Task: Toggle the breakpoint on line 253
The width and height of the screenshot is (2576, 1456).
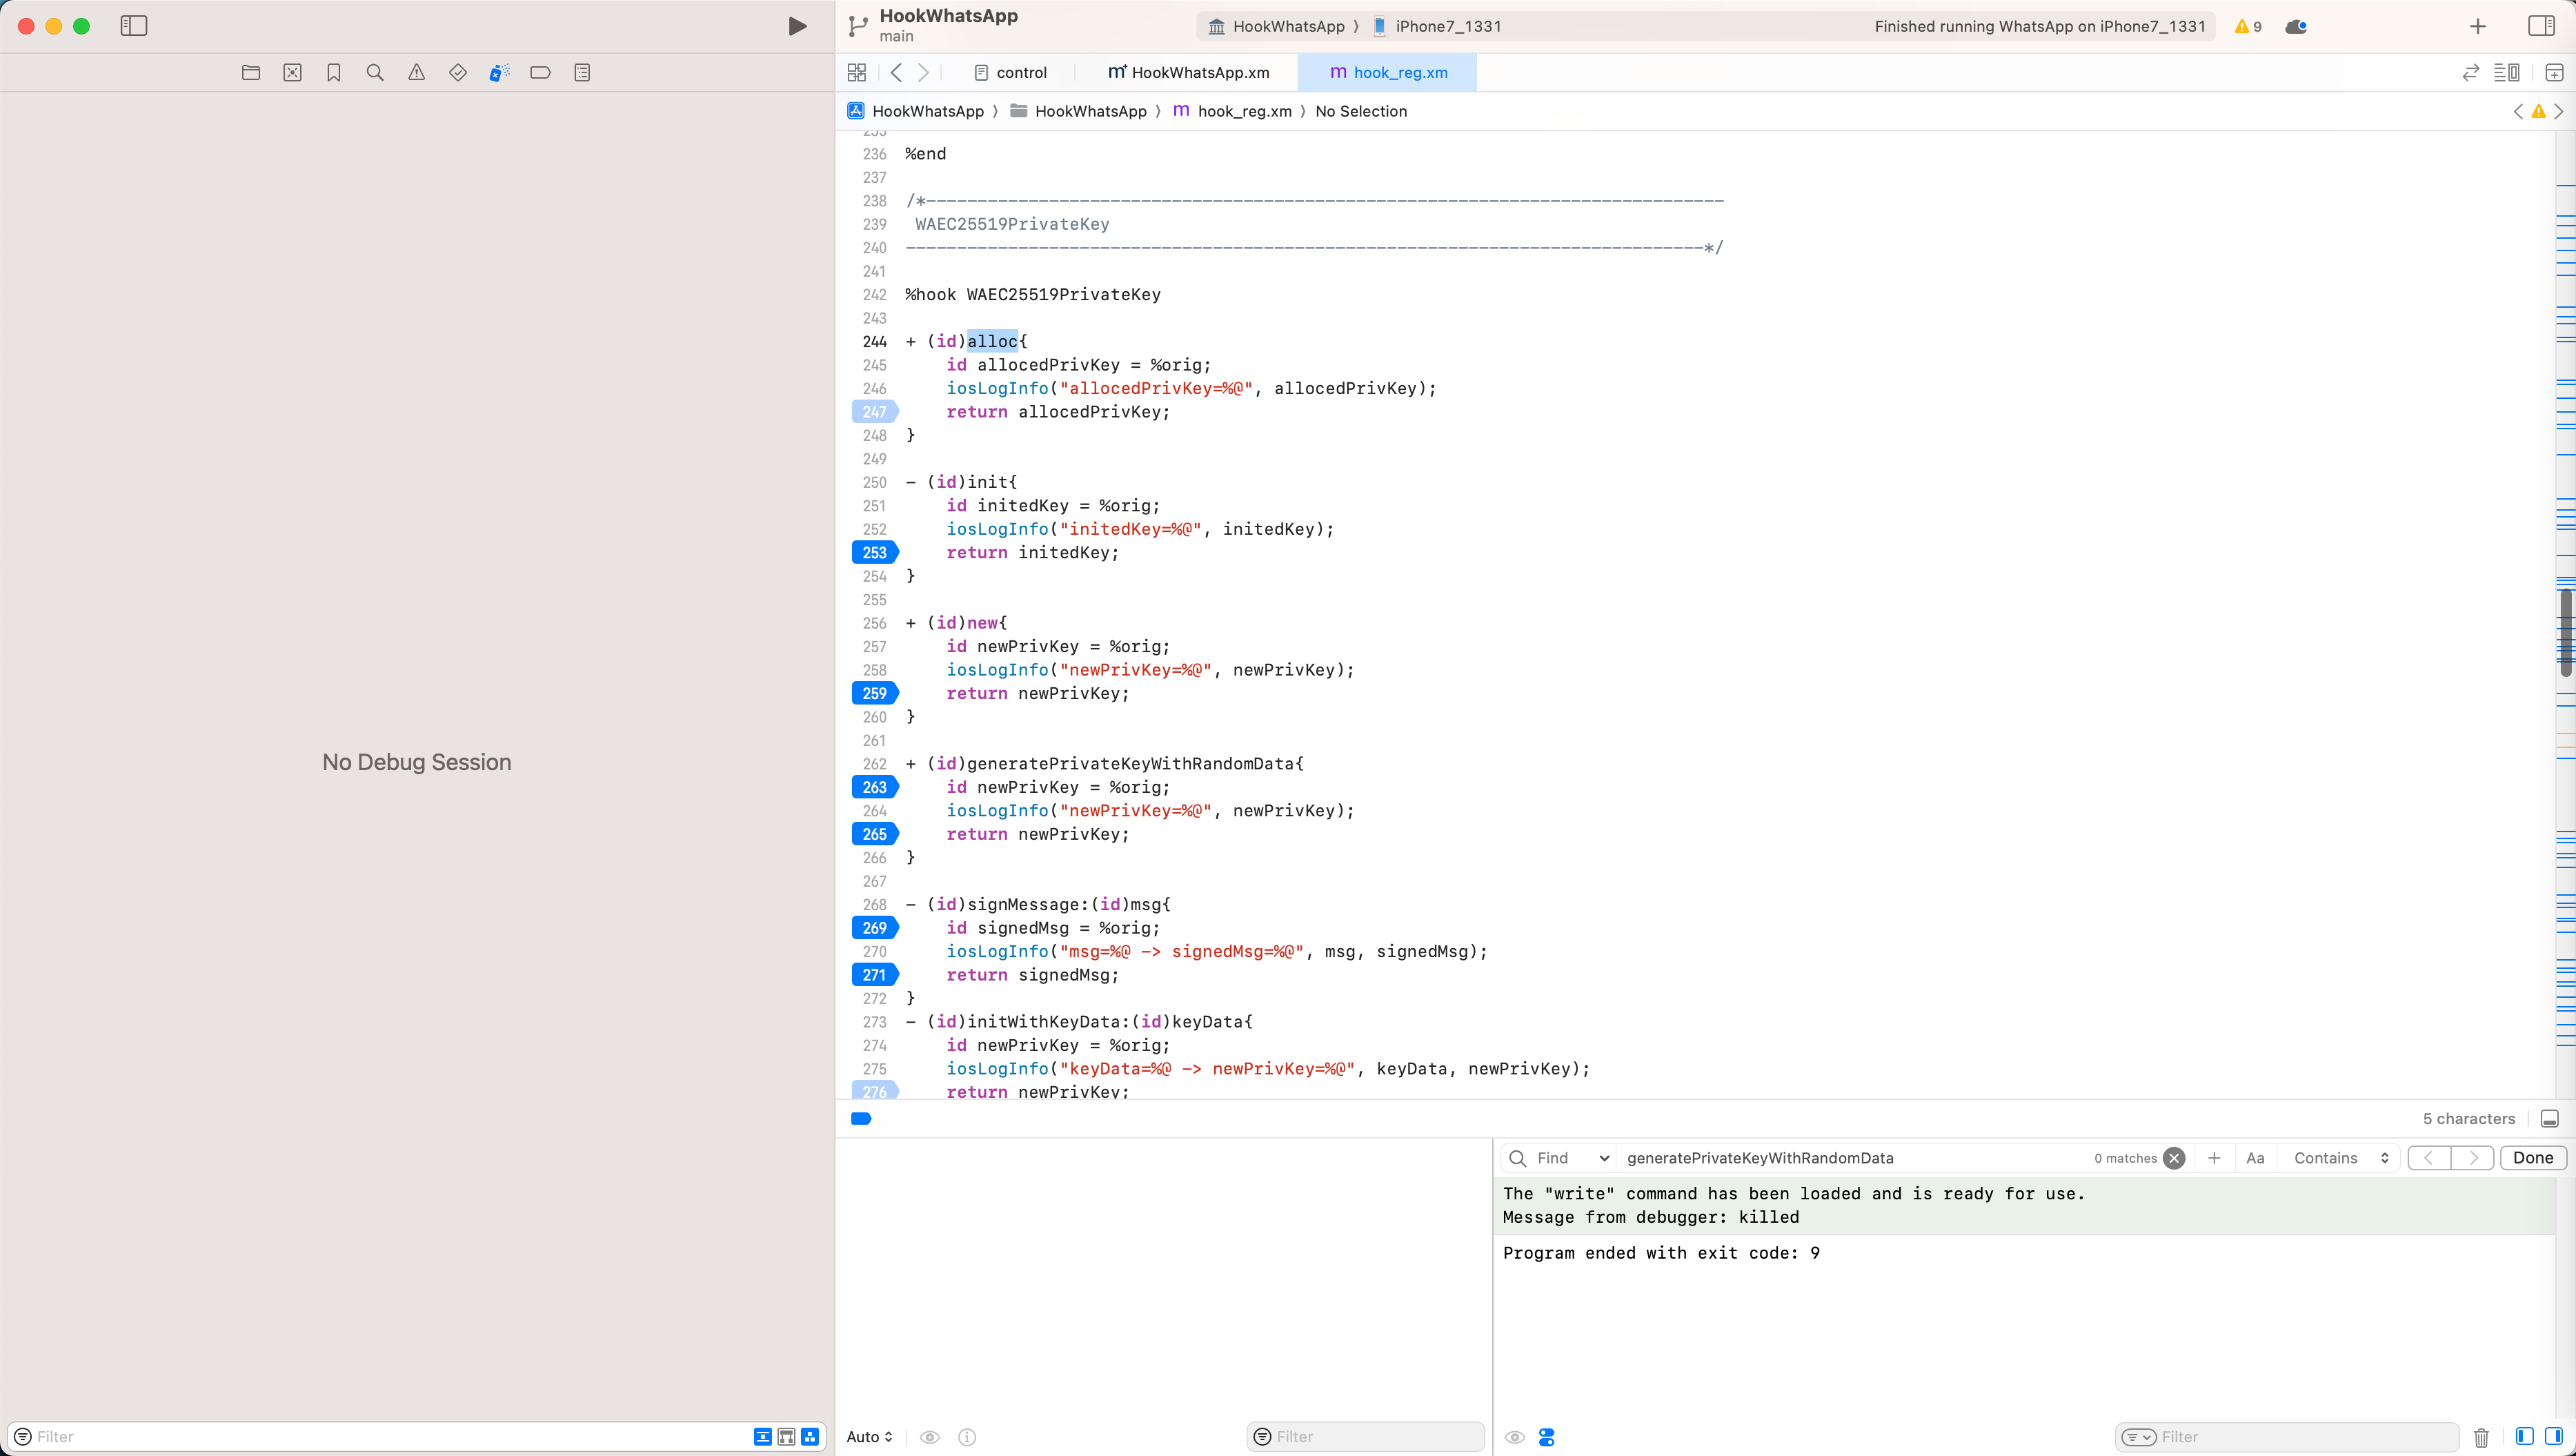Action: pyautogui.click(x=875, y=552)
